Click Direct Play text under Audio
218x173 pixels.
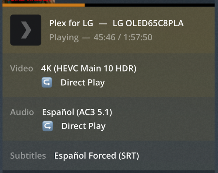click(84, 126)
